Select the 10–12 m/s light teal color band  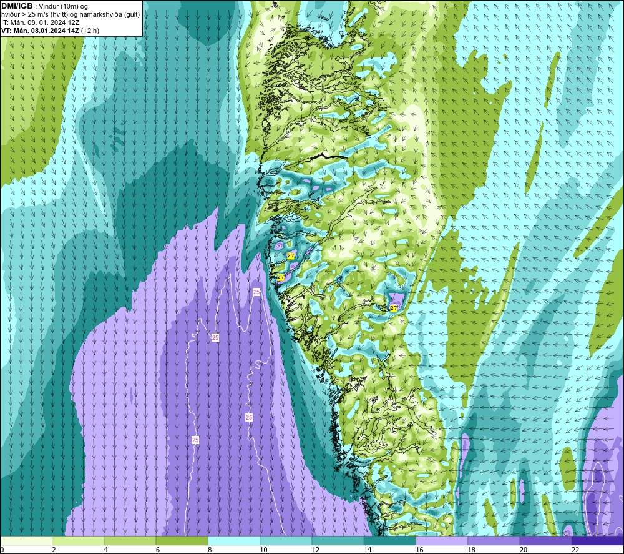pyautogui.click(x=286, y=540)
